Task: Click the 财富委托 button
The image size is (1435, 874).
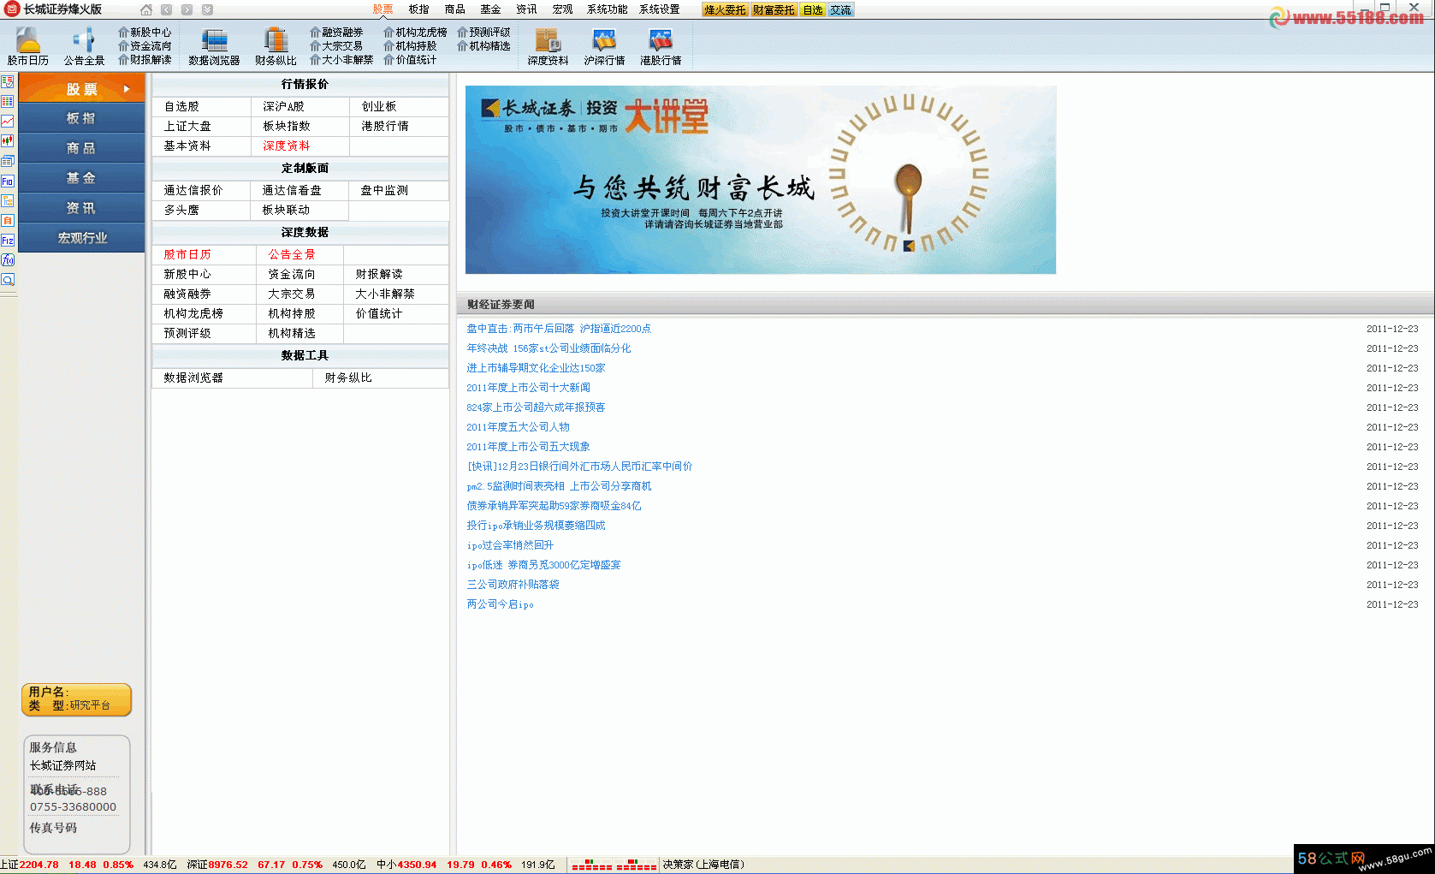Action: (774, 10)
